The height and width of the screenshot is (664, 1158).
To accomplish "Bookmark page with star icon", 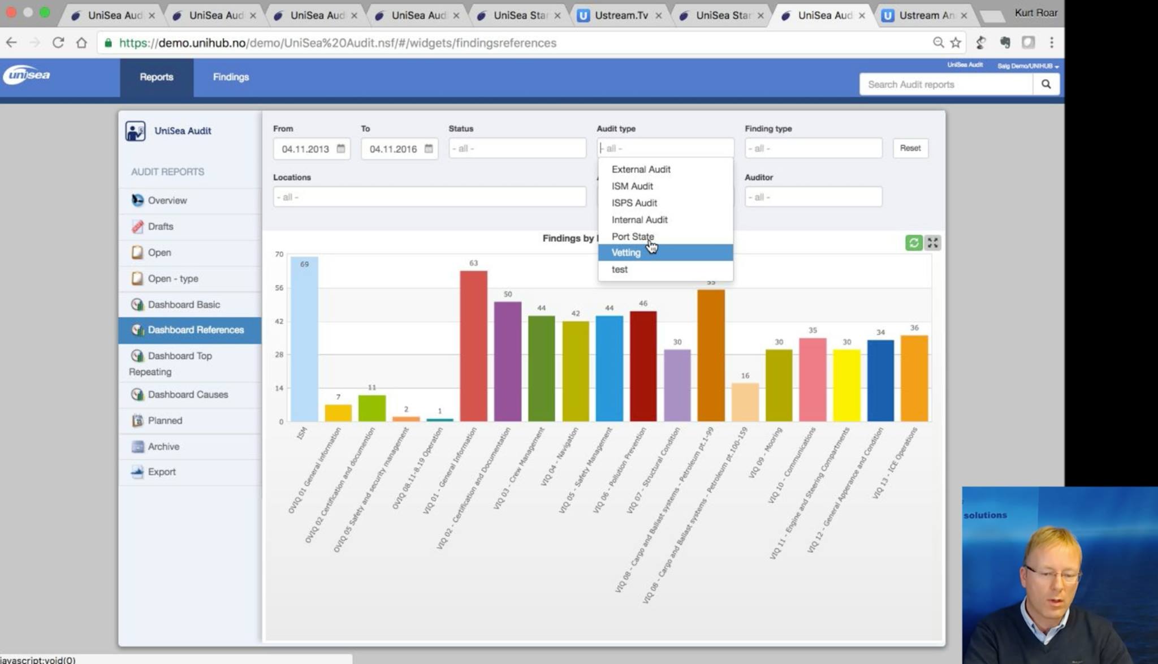I will (956, 42).
